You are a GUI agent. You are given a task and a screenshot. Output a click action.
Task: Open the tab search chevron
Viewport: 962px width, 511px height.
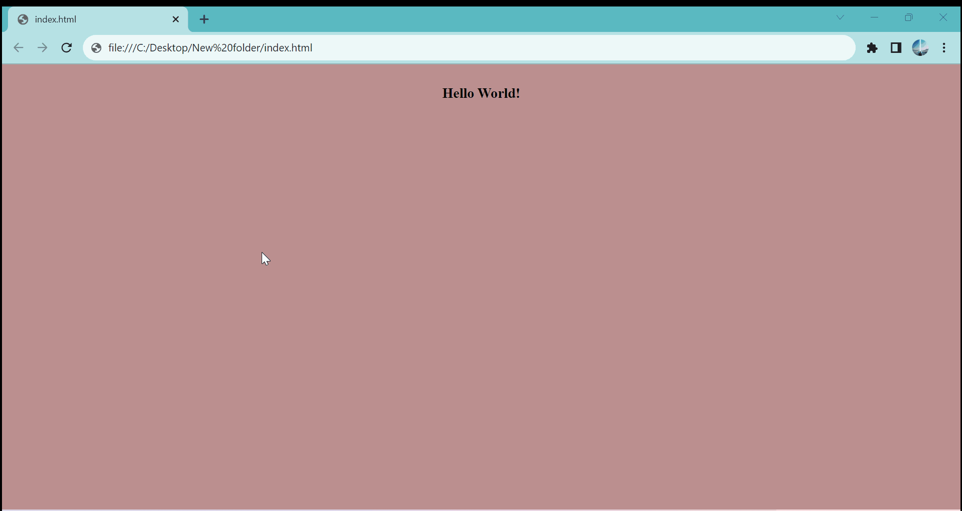click(x=840, y=17)
